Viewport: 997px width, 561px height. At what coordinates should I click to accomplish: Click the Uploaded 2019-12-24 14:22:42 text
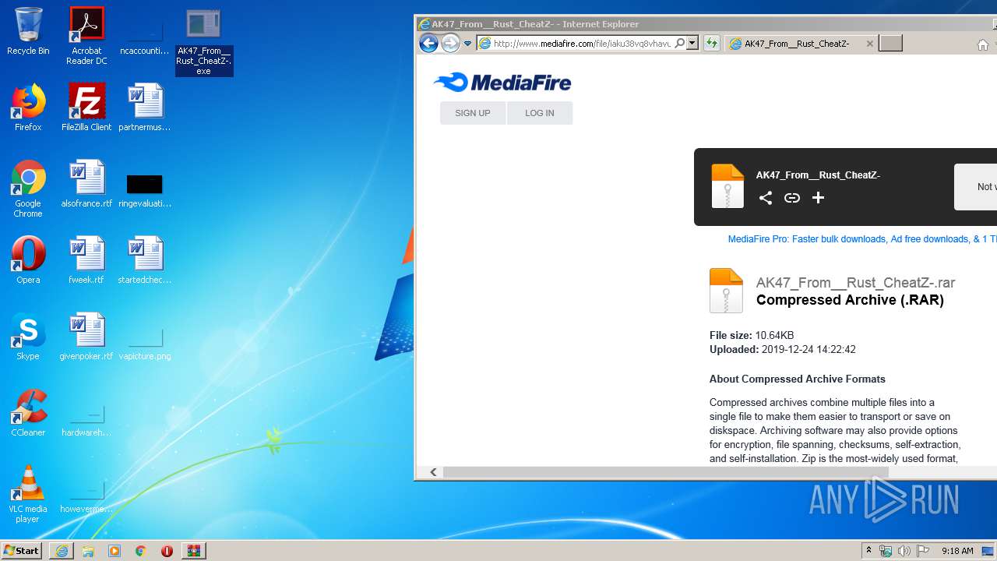tap(782, 350)
